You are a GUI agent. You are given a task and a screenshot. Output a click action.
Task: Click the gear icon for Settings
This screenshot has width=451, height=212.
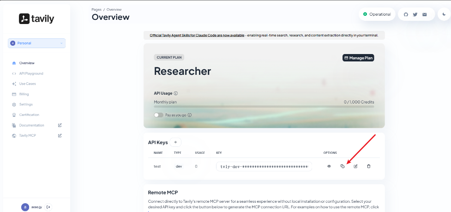14,104
